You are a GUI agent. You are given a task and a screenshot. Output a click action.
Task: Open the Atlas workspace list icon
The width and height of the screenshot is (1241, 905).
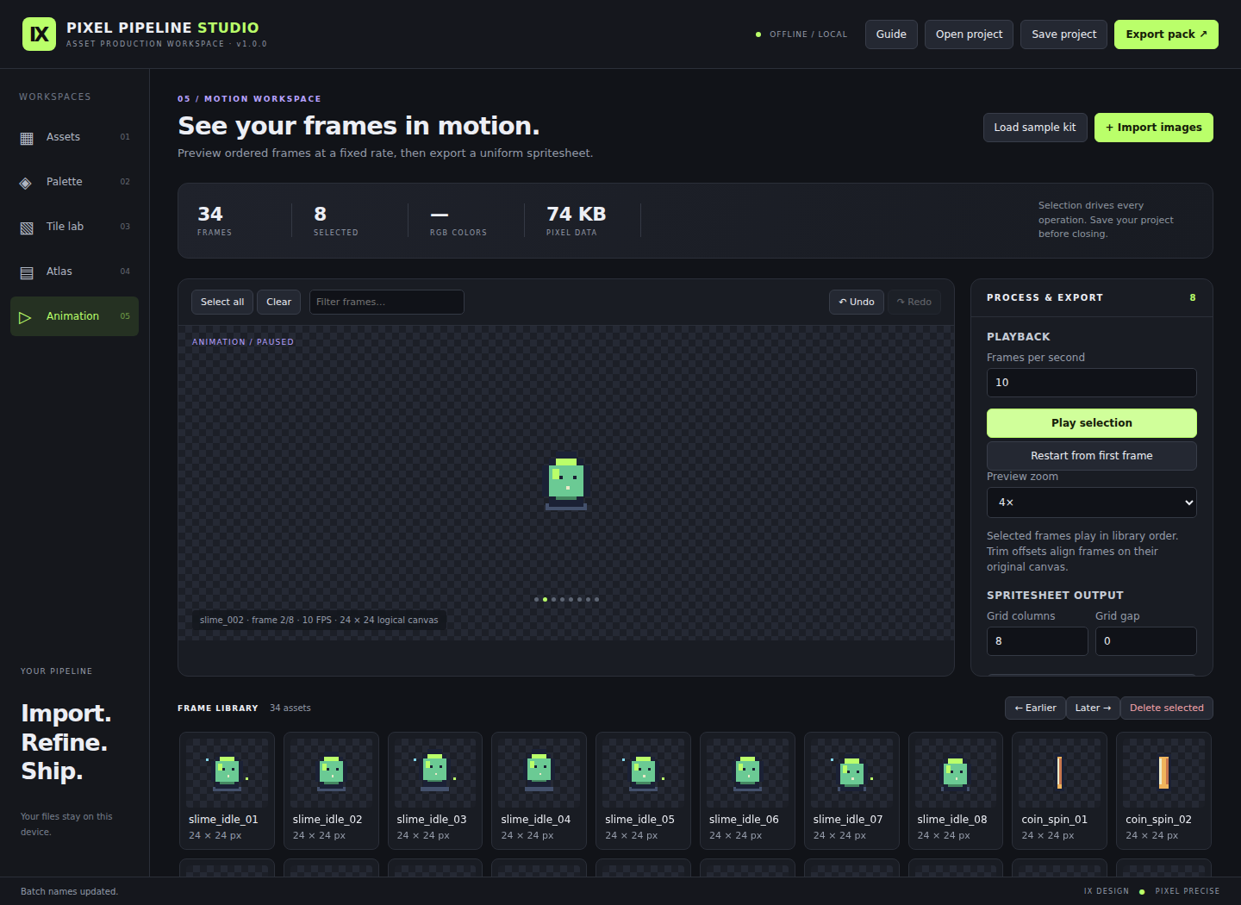[27, 272]
